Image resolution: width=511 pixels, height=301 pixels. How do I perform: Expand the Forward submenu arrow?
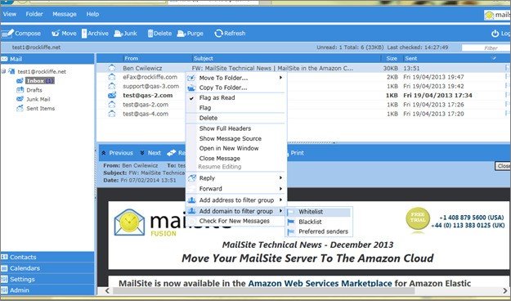(280, 188)
